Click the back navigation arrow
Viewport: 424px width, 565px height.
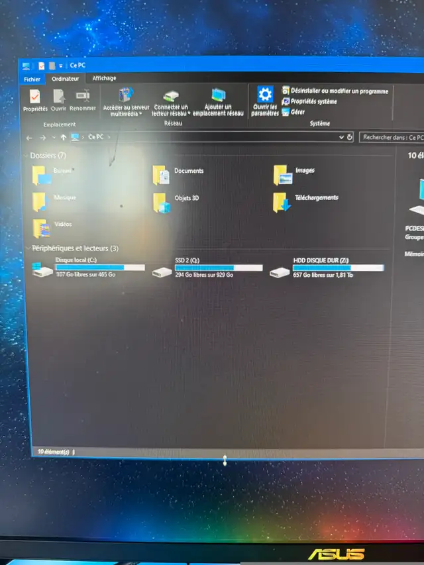29,138
